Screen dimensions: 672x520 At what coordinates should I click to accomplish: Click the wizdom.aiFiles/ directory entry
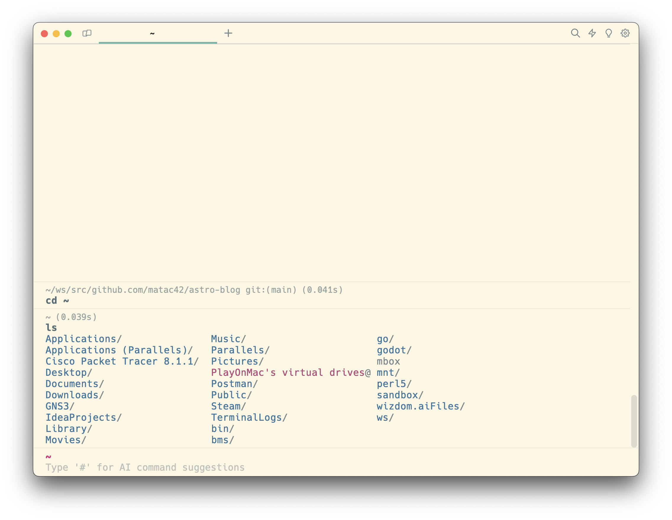point(421,406)
